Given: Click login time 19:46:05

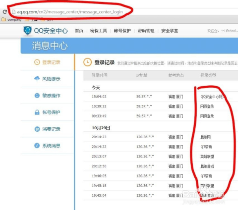Looking at the screenshot, I should pyautogui.click(x=99, y=176).
